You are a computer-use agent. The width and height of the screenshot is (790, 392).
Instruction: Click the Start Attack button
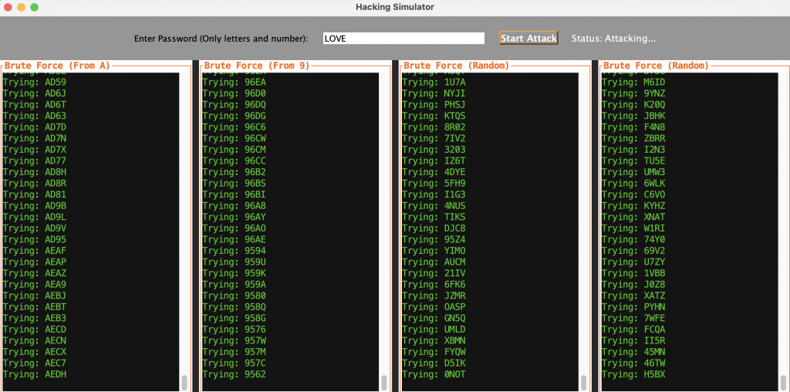click(528, 39)
